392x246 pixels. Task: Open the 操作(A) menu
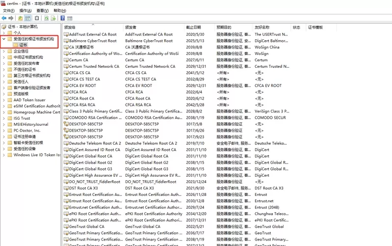26,10
